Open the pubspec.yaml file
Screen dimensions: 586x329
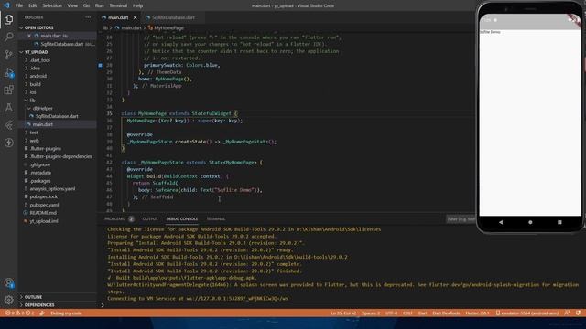(44, 205)
